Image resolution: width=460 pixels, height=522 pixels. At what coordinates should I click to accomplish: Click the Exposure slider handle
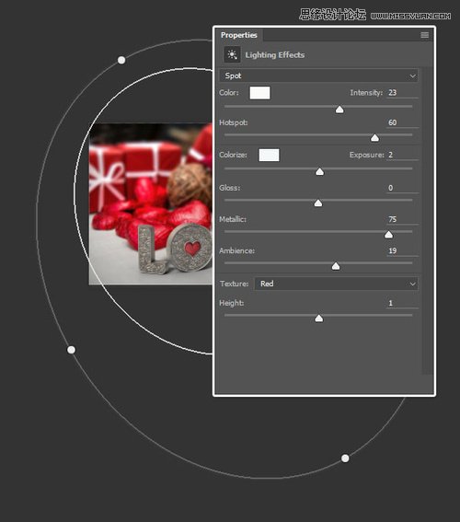[x=319, y=171]
